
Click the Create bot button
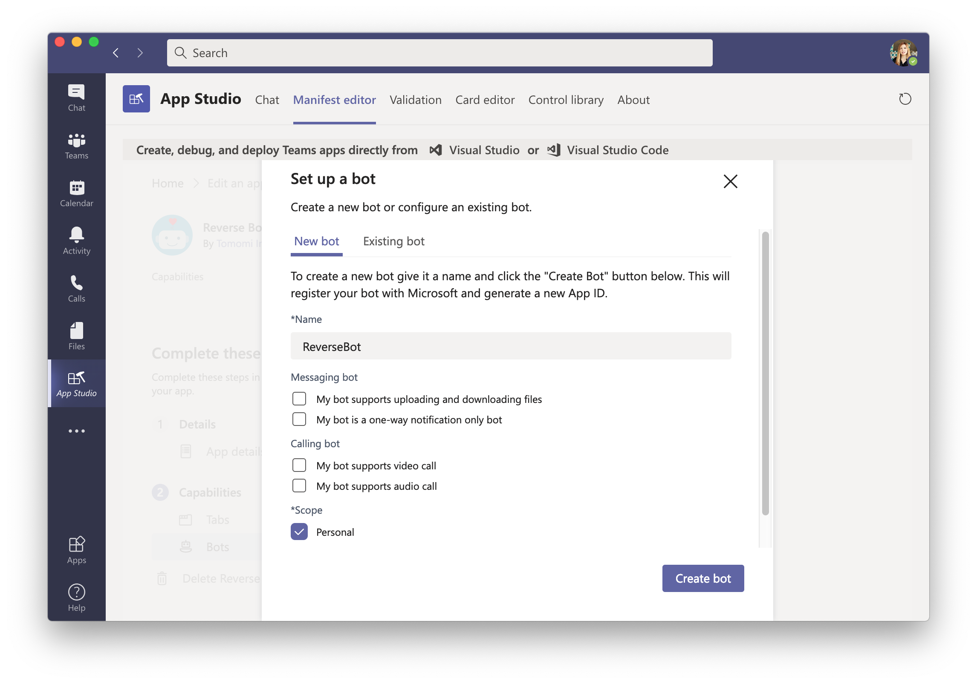702,578
